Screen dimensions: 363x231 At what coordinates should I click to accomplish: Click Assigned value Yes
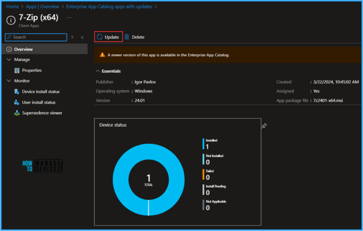point(316,91)
